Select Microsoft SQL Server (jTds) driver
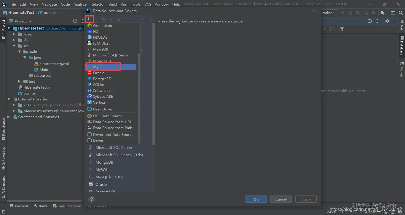 click(x=119, y=155)
